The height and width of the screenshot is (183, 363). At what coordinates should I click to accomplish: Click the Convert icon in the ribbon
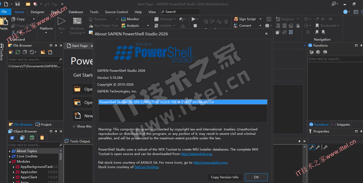click(x=236, y=26)
